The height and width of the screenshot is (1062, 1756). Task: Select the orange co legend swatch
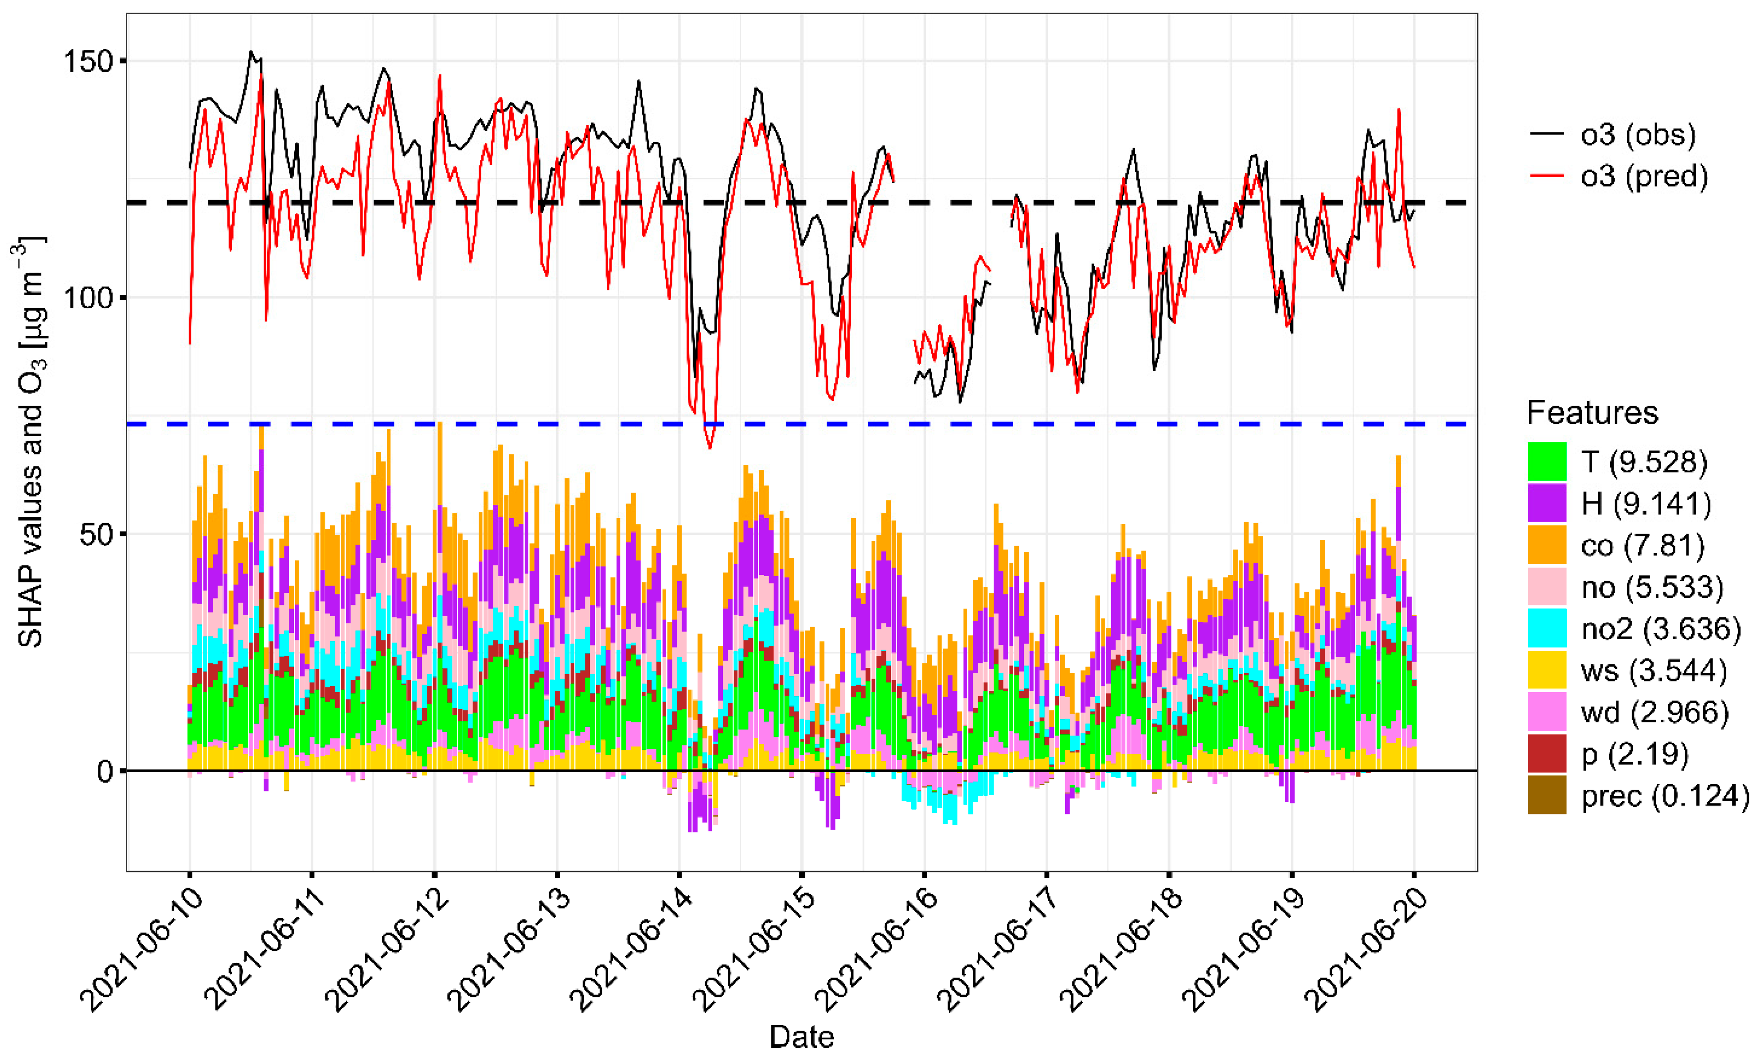point(1546,545)
